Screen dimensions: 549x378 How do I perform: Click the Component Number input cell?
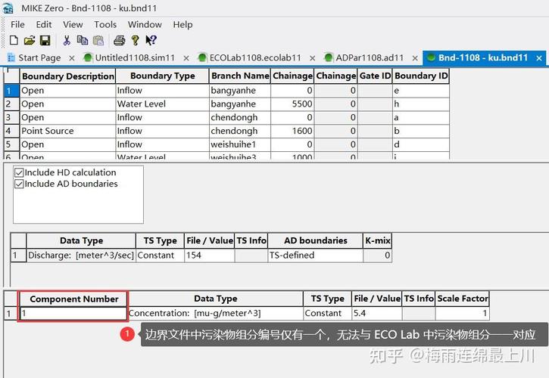pos(73,313)
